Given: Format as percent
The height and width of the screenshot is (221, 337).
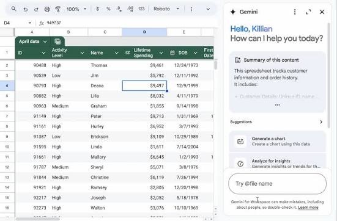Looking at the screenshot, I should point(108,9).
